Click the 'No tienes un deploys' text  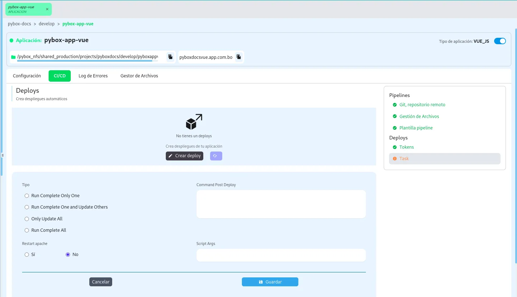click(x=194, y=136)
